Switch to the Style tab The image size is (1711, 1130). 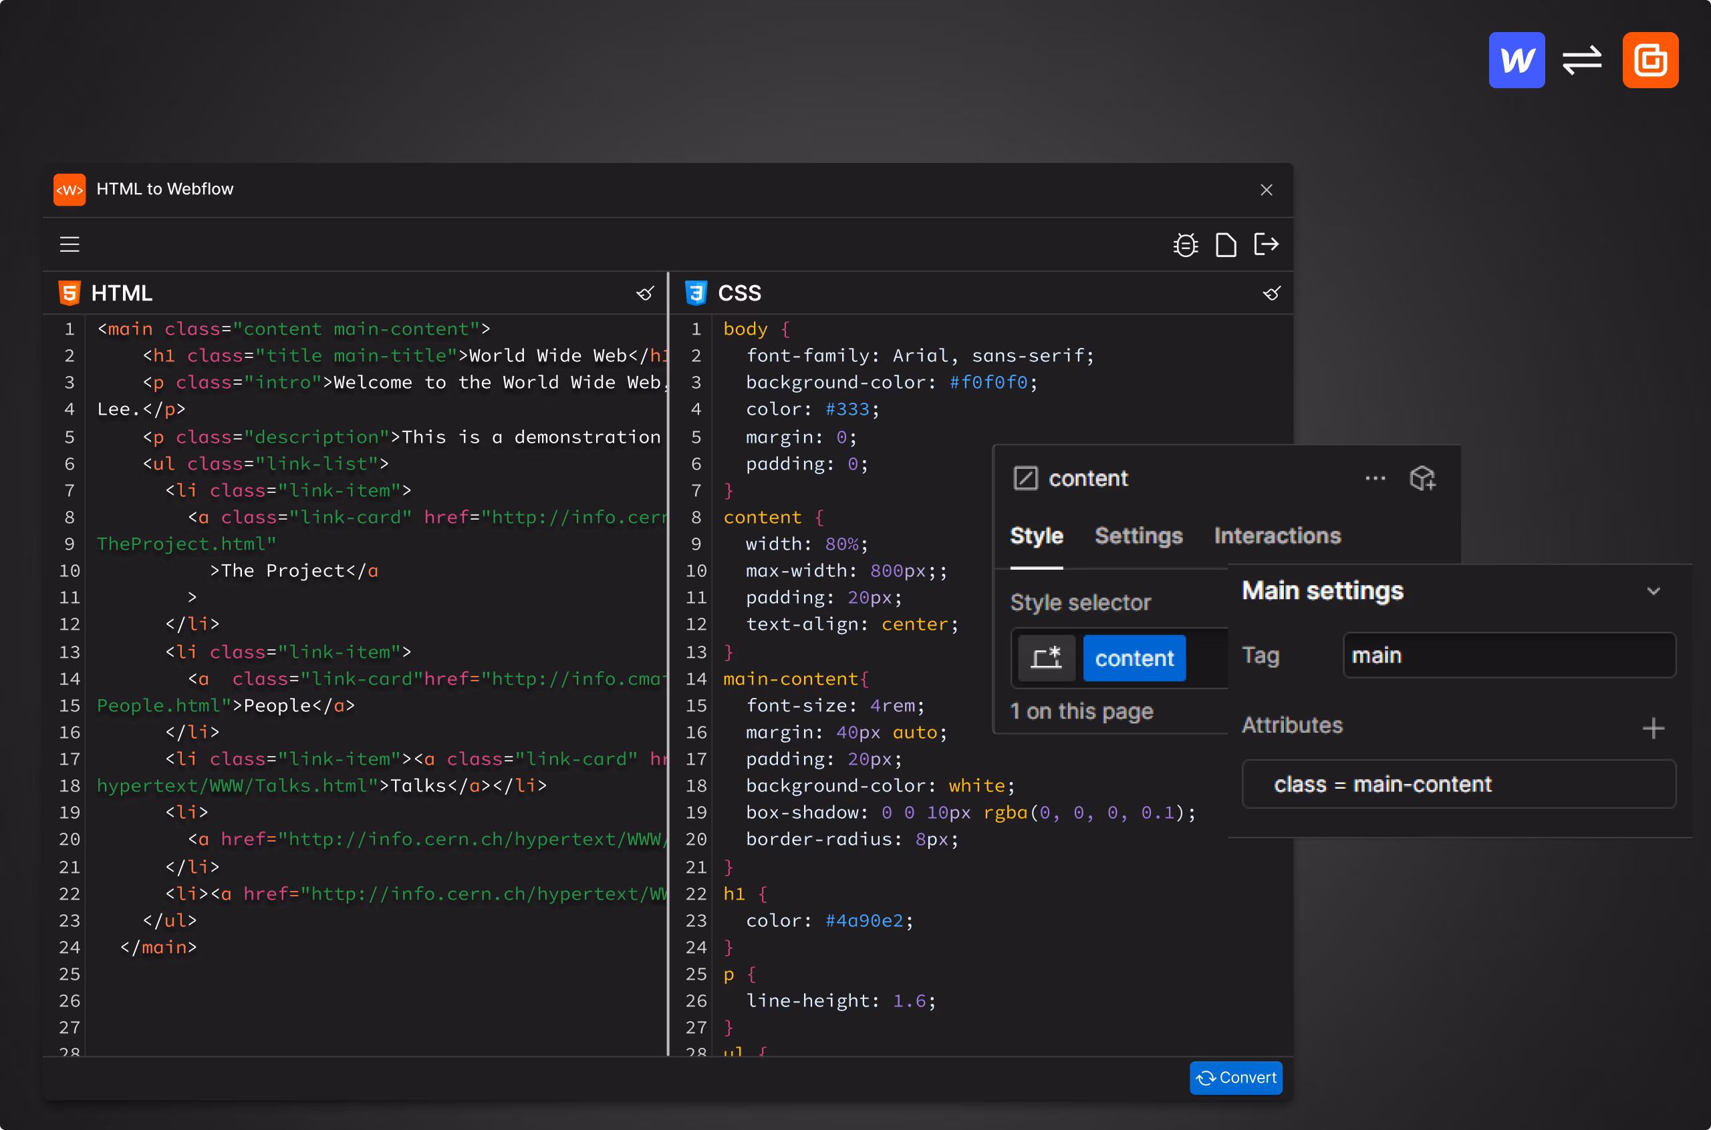coord(1036,536)
